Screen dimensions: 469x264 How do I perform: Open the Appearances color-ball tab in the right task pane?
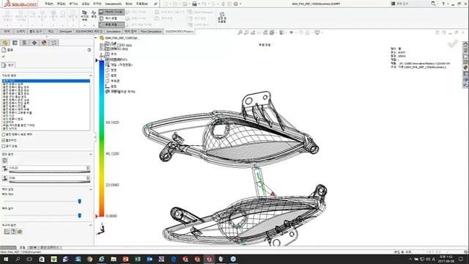465,67
